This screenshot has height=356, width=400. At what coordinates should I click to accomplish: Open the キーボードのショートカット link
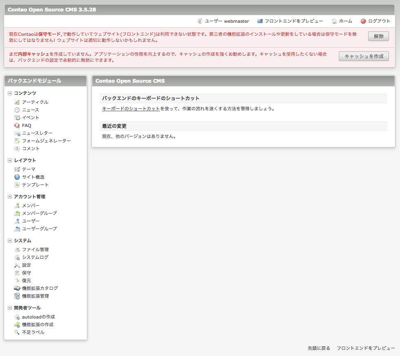(x=131, y=109)
